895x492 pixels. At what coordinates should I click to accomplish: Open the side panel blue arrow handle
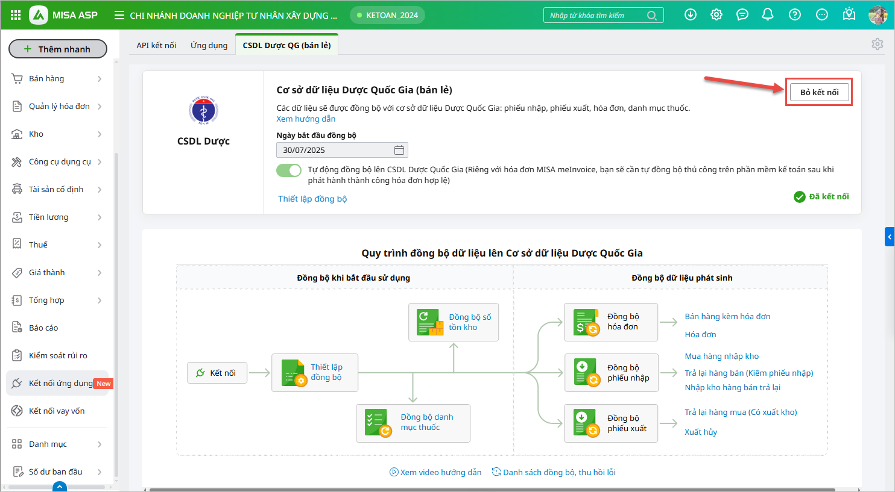pos(890,237)
